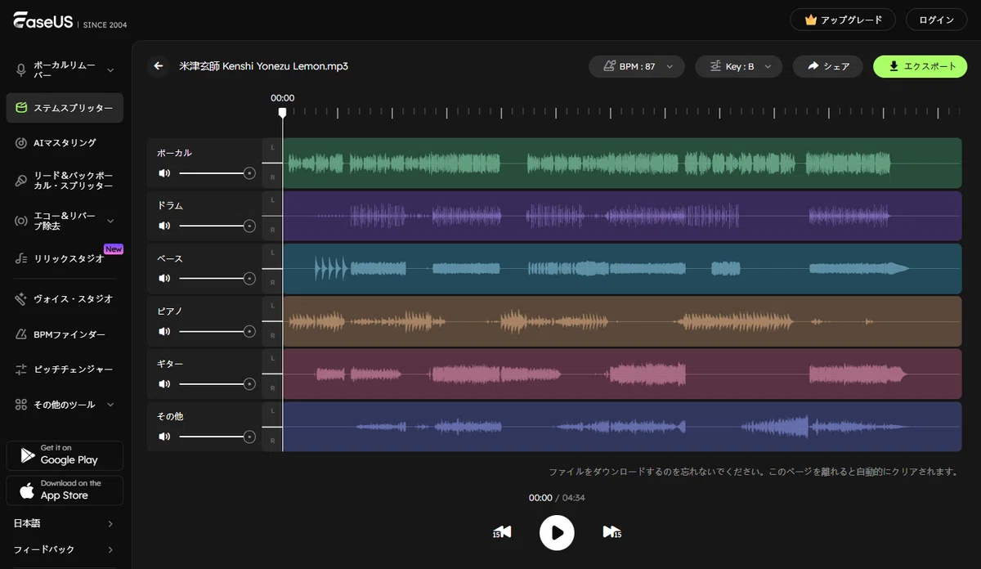Image resolution: width=981 pixels, height=569 pixels.
Task: Open AIマスタリング in the sidebar
Action: pos(65,143)
